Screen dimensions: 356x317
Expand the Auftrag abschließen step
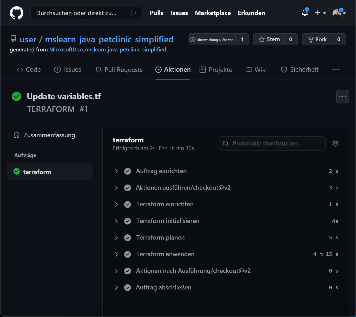[116, 288]
